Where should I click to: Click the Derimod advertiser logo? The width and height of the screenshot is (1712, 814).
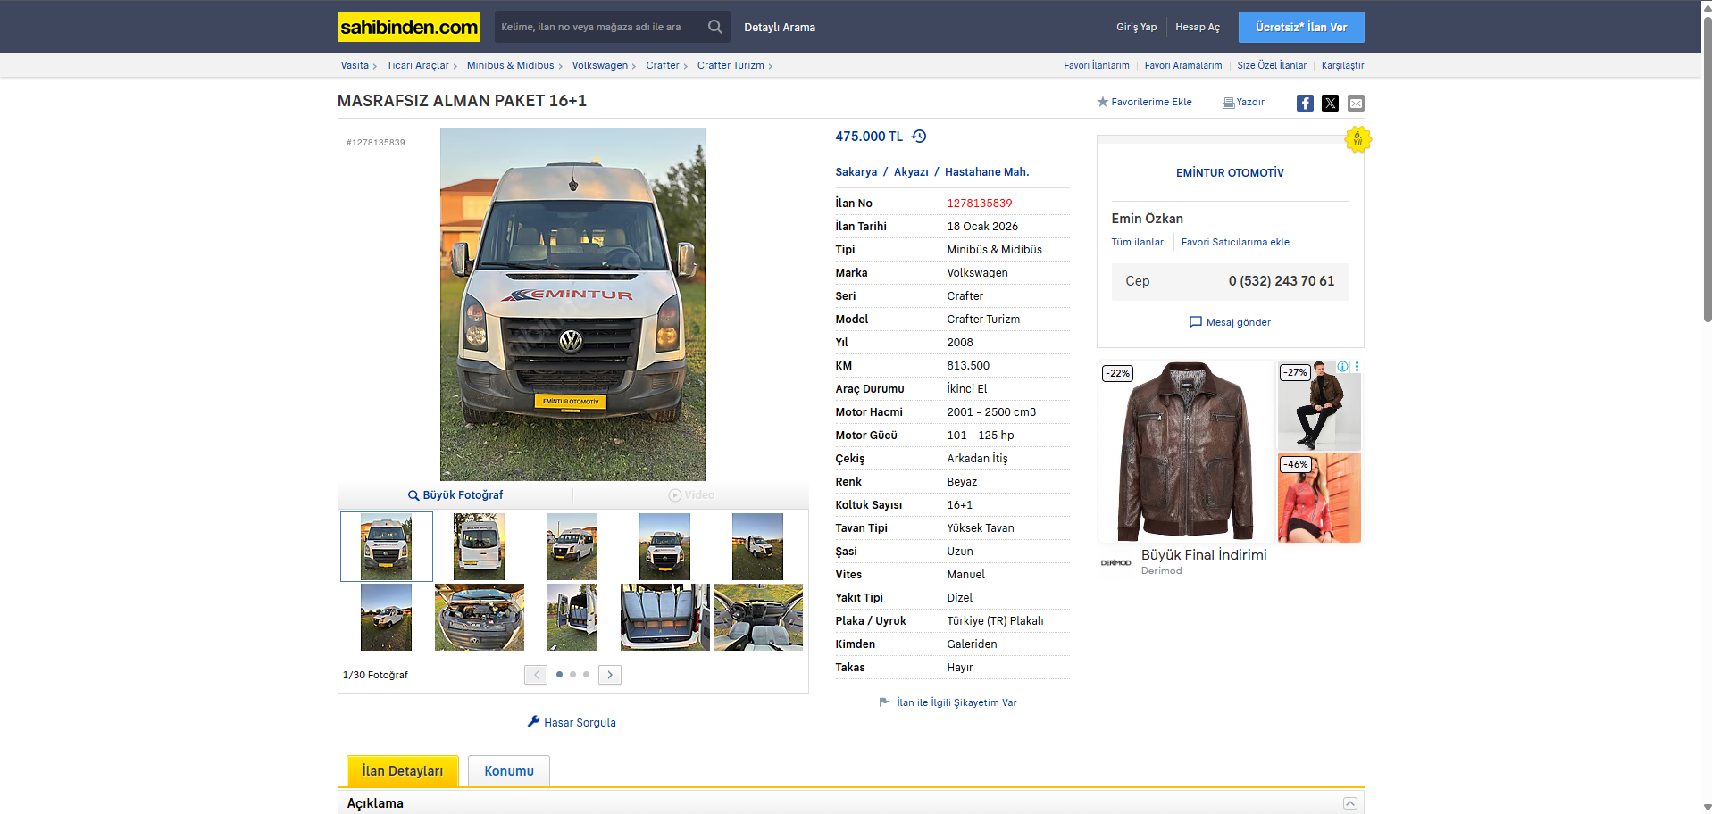pyautogui.click(x=1116, y=562)
